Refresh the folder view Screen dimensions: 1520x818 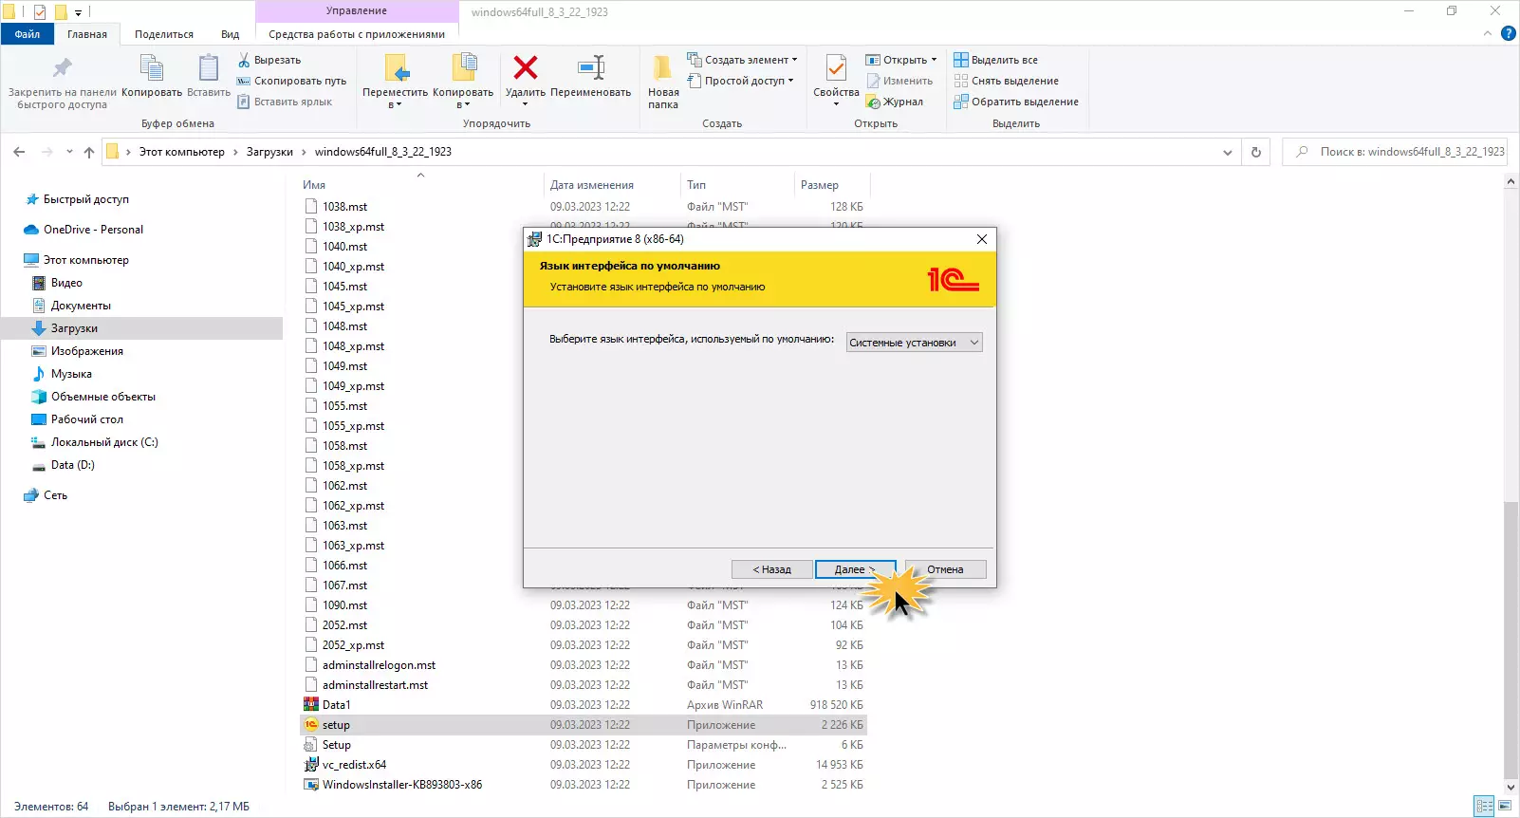tap(1256, 152)
